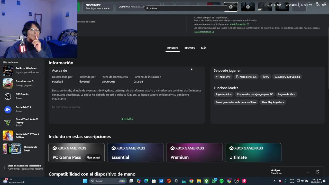The height and width of the screenshot is (185, 329).
Task: Show hidden system tray icons
Action: [274, 181]
